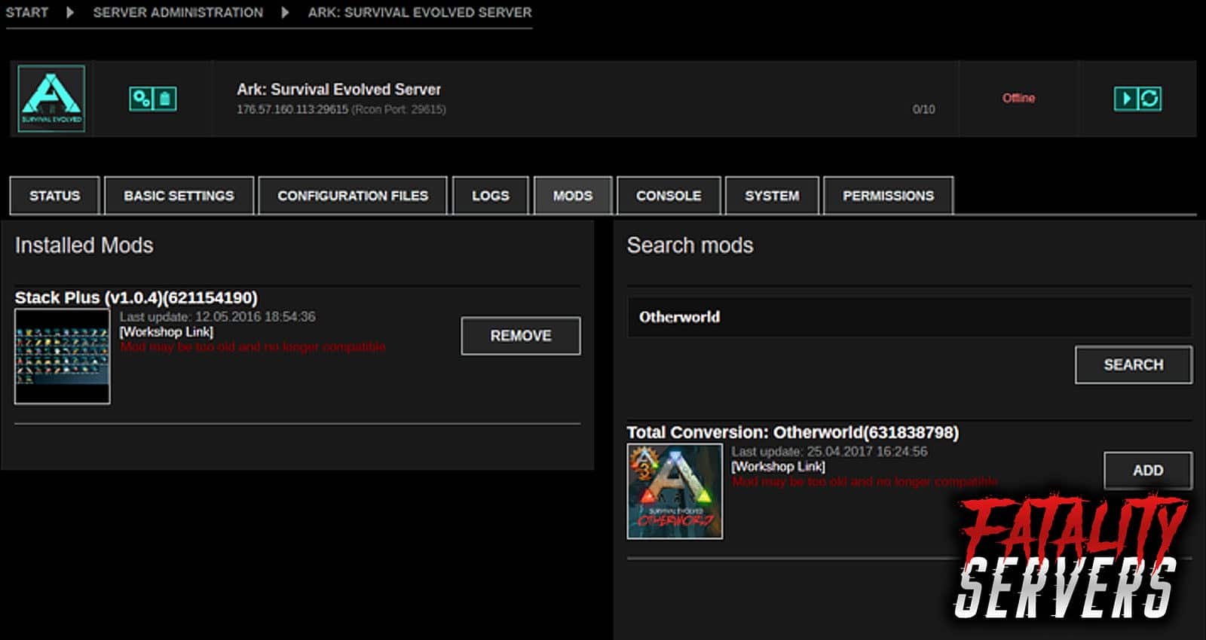Click ARK: SURVIVAL EVOLVED SERVER breadcrumb

click(x=420, y=12)
